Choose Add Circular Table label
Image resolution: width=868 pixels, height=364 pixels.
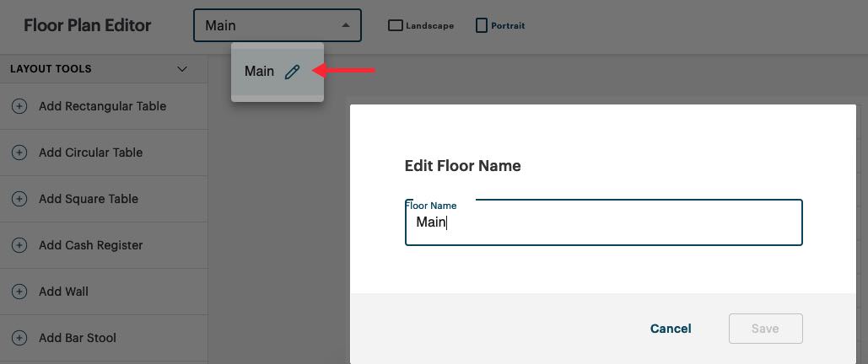tap(91, 153)
